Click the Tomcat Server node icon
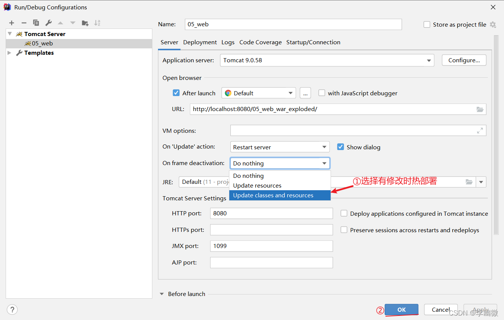This screenshot has height=320, width=504. coord(19,34)
